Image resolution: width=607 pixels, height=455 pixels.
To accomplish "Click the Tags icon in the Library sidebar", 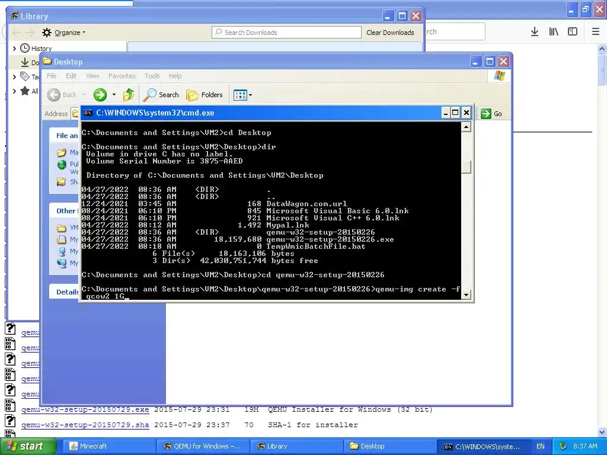I will 25,76.
